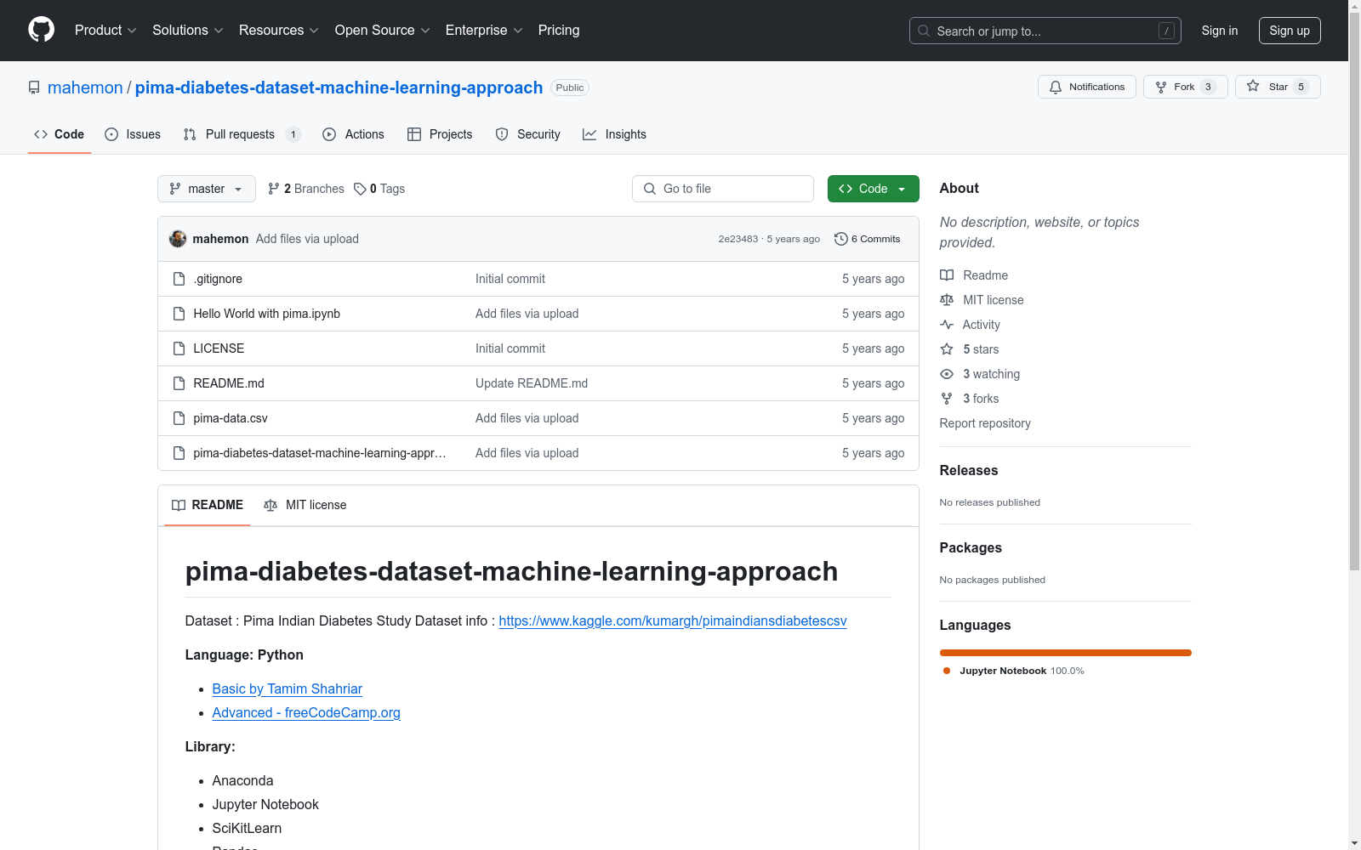1361x850 pixels.
Task: Click the Go to file input
Action: click(723, 189)
